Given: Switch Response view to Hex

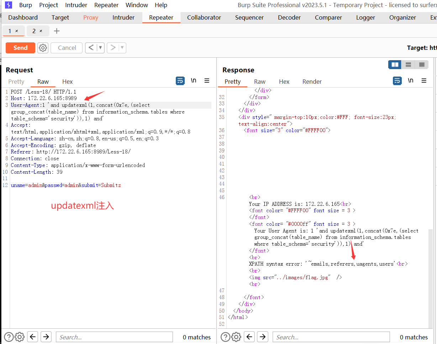Looking at the screenshot, I should point(284,82).
